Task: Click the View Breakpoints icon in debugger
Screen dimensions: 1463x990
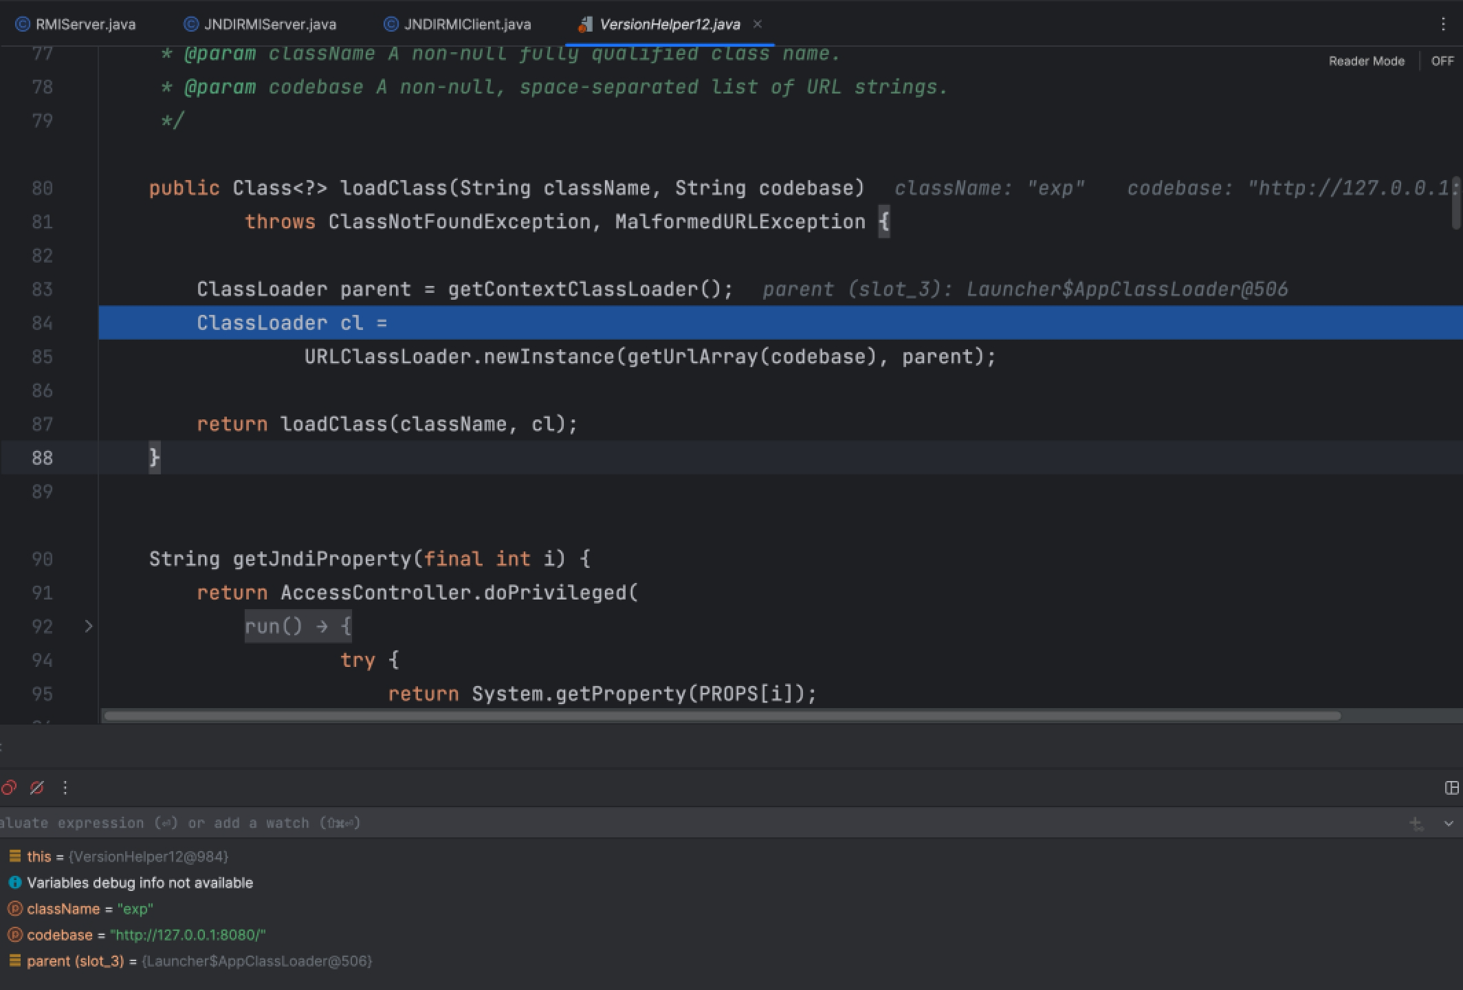Action: (x=9, y=788)
